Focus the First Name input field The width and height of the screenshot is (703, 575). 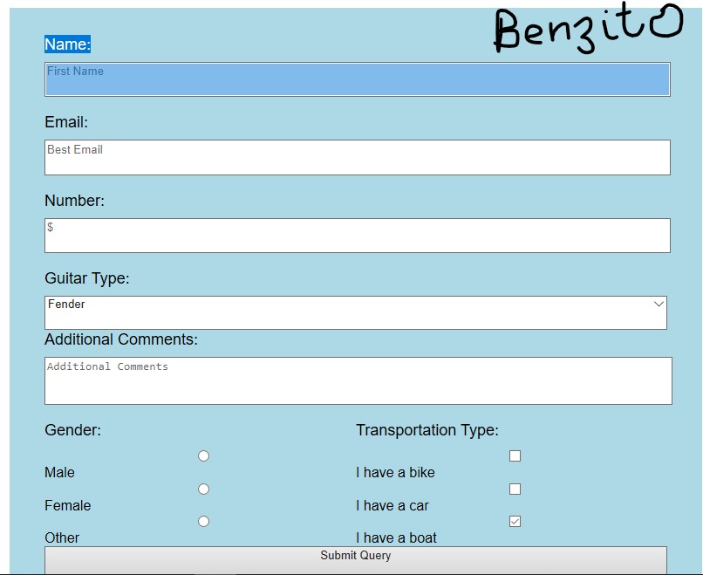coord(357,79)
